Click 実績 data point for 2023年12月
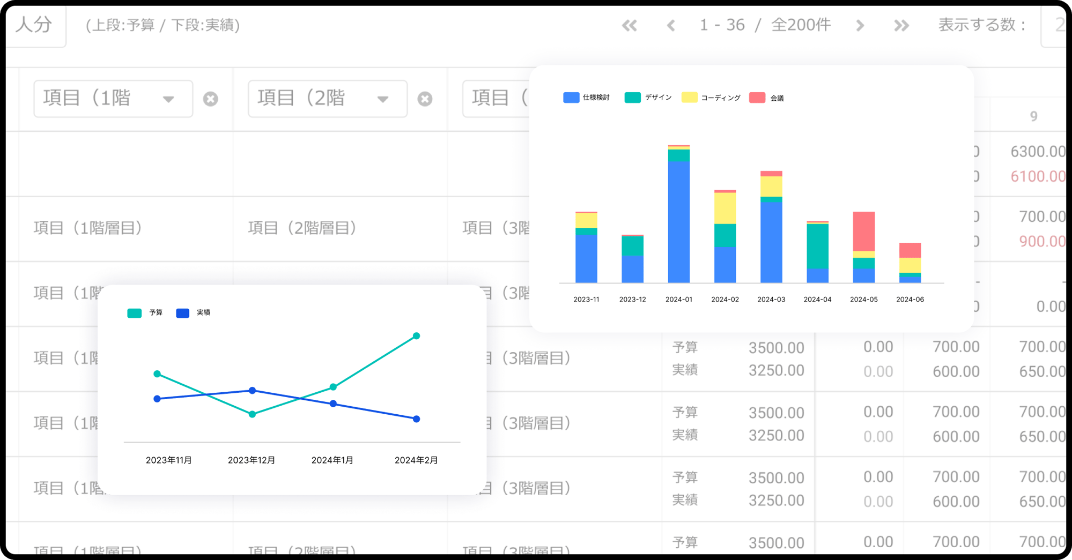 252,391
